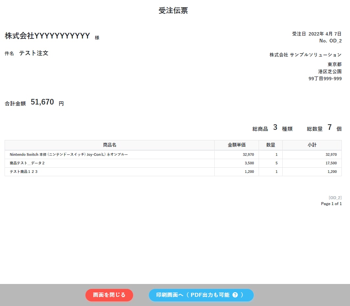The width and height of the screenshot is (350, 306).
Task: Click 金額単価 column header
Action: click(x=237, y=145)
